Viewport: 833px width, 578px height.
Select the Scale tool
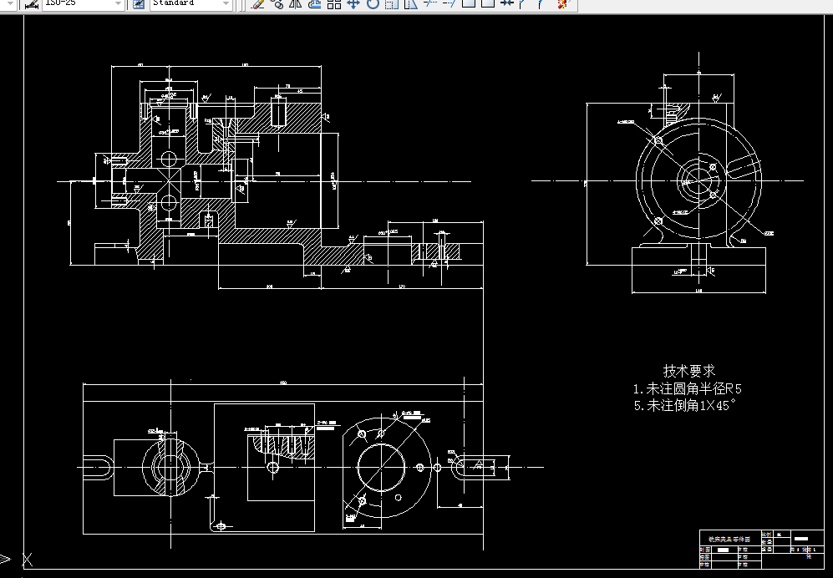point(392,3)
